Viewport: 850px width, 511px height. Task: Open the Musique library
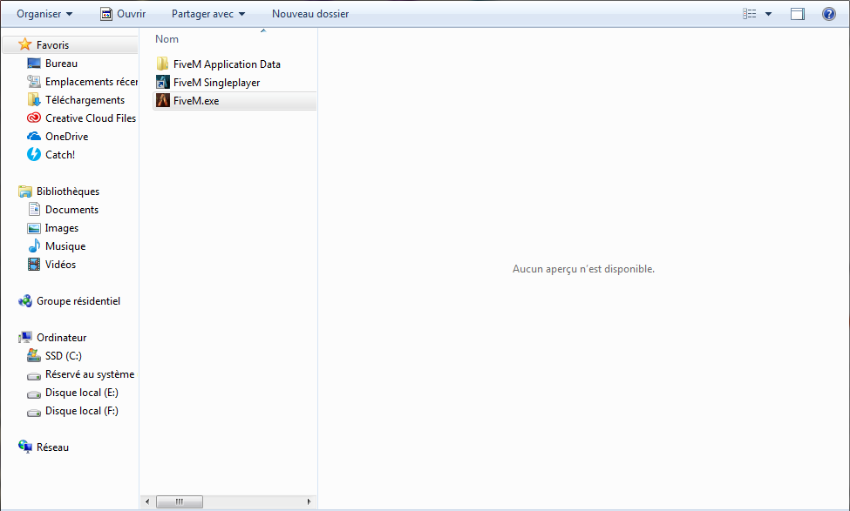click(65, 246)
